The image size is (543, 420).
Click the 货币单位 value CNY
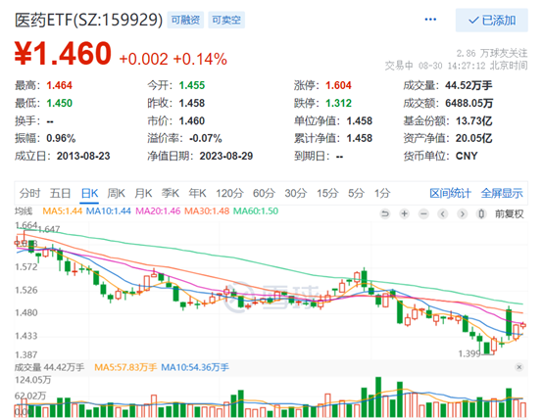[467, 156]
